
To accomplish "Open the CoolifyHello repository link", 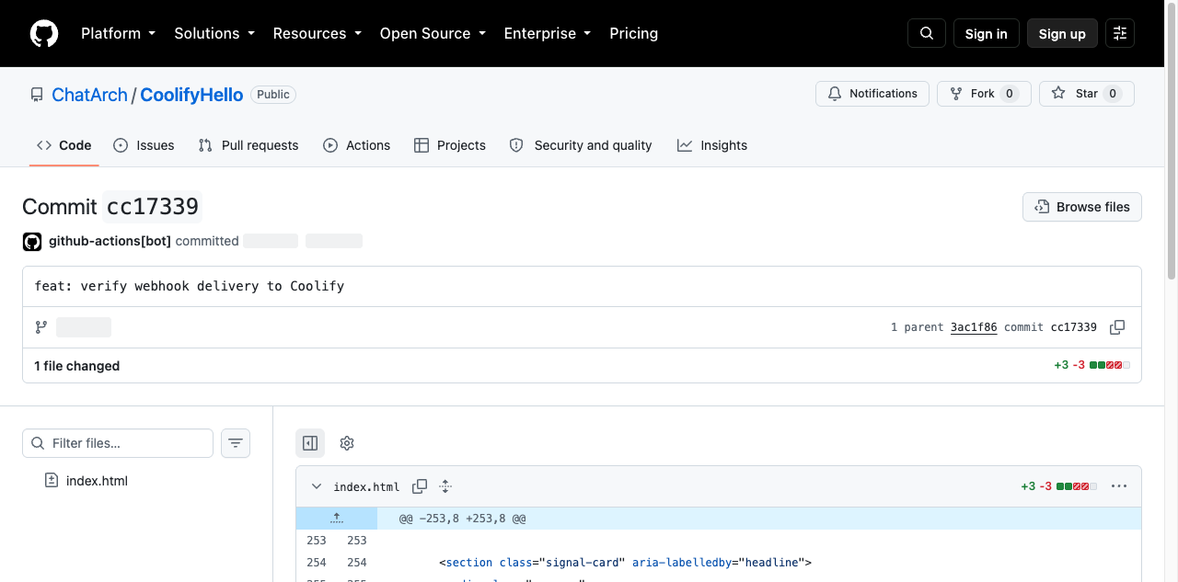I will point(191,95).
